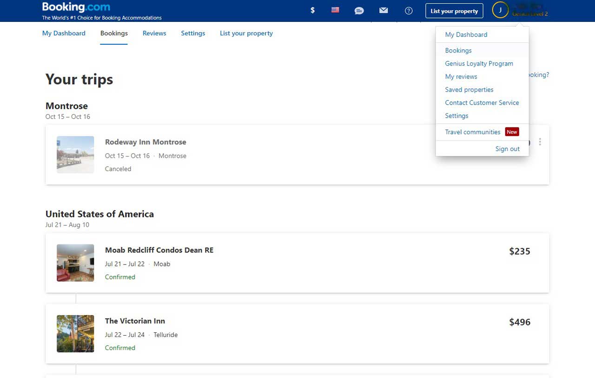The height and width of the screenshot is (378, 595).
Task: Click the header List your property button
Action: tap(454, 11)
